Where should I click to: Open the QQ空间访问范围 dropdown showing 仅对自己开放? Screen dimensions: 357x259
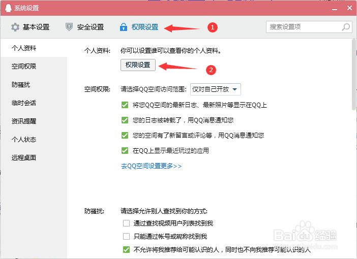point(216,89)
